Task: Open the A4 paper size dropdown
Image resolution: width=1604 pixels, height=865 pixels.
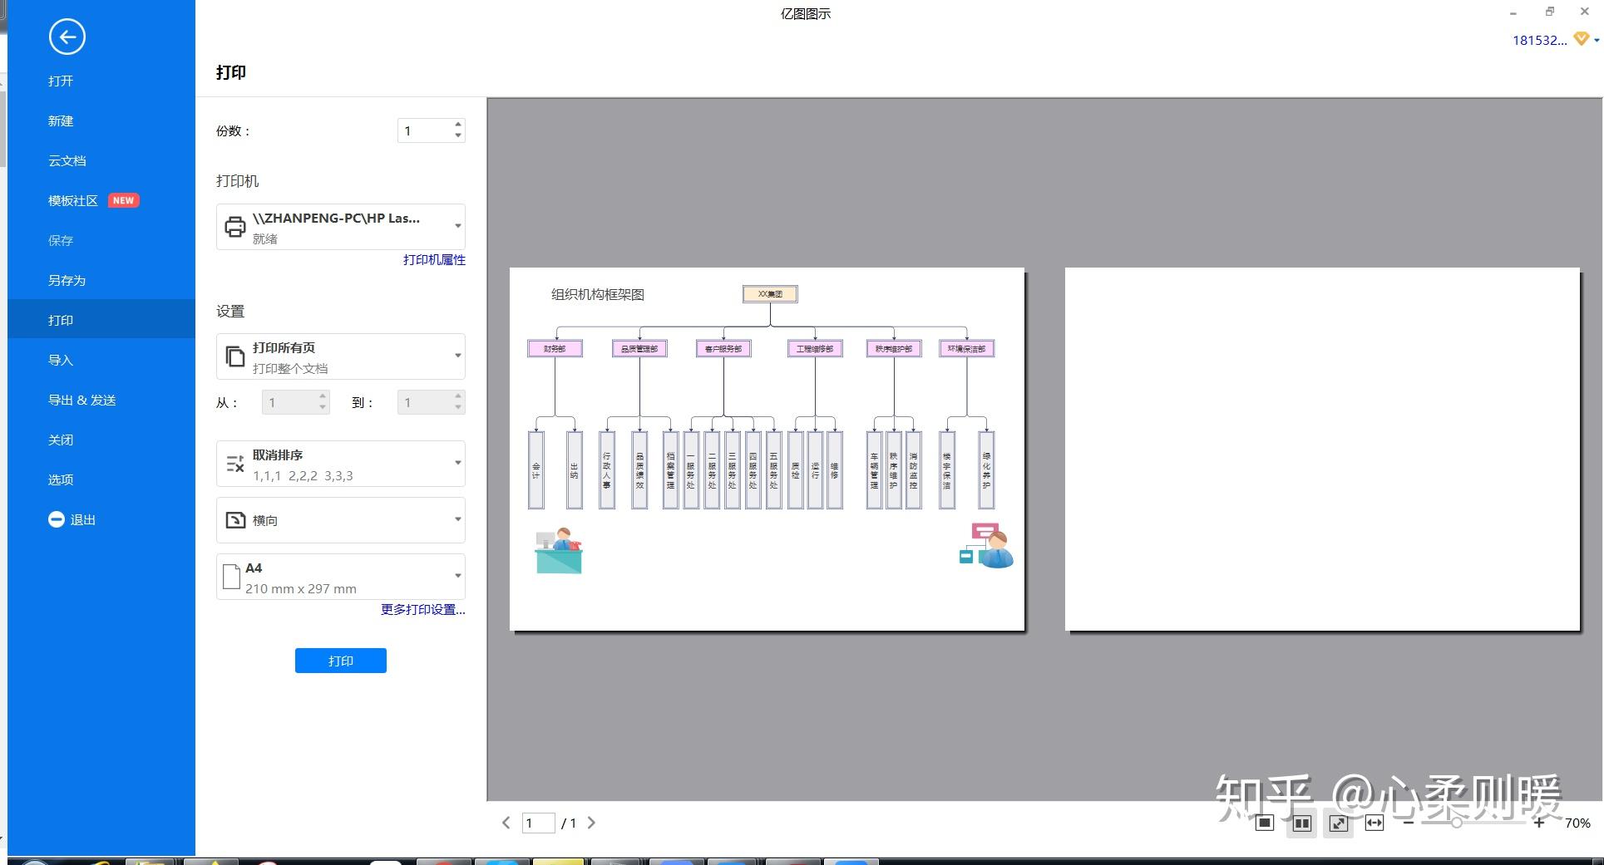Action: [340, 577]
